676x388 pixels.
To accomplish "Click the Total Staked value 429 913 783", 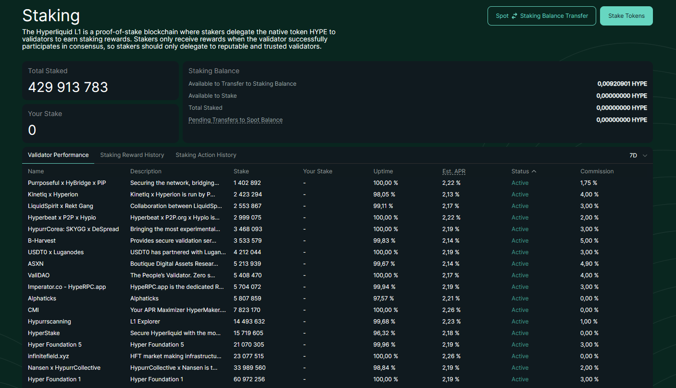I will 68,87.
